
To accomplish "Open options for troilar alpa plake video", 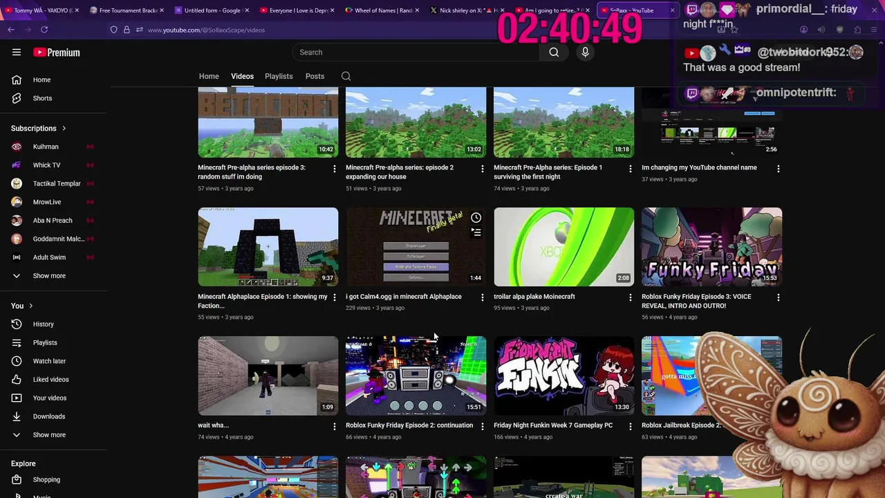I will 630,297.
